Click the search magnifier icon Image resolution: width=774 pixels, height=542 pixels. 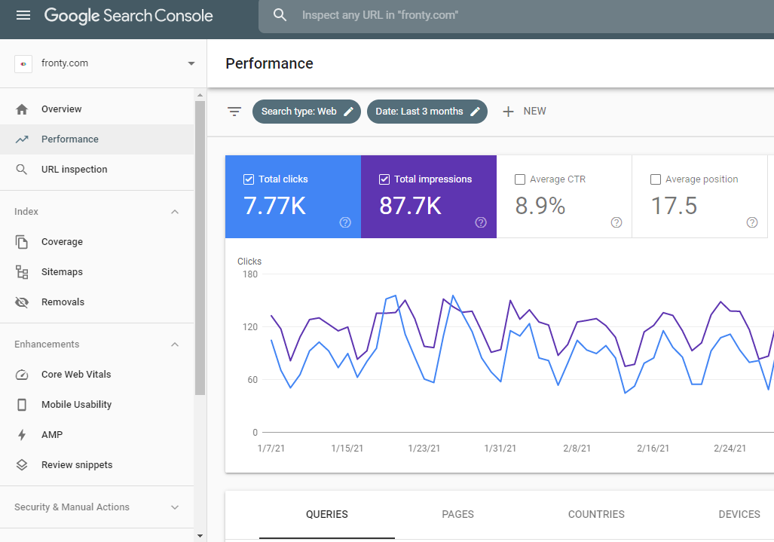pyautogui.click(x=280, y=15)
